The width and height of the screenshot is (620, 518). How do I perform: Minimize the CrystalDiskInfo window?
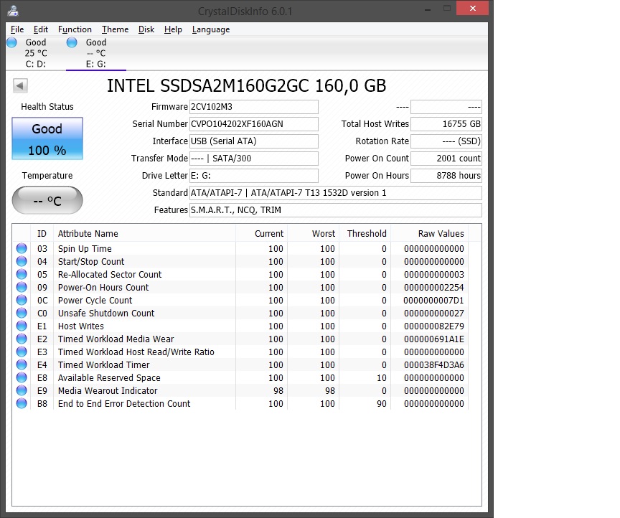point(428,9)
